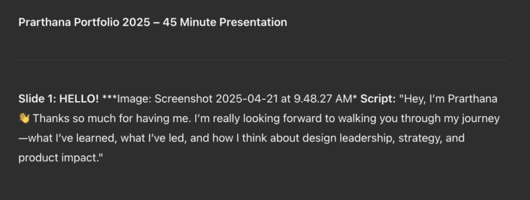
Task: Click the divider line below the script
Action: click(x=262, y=195)
